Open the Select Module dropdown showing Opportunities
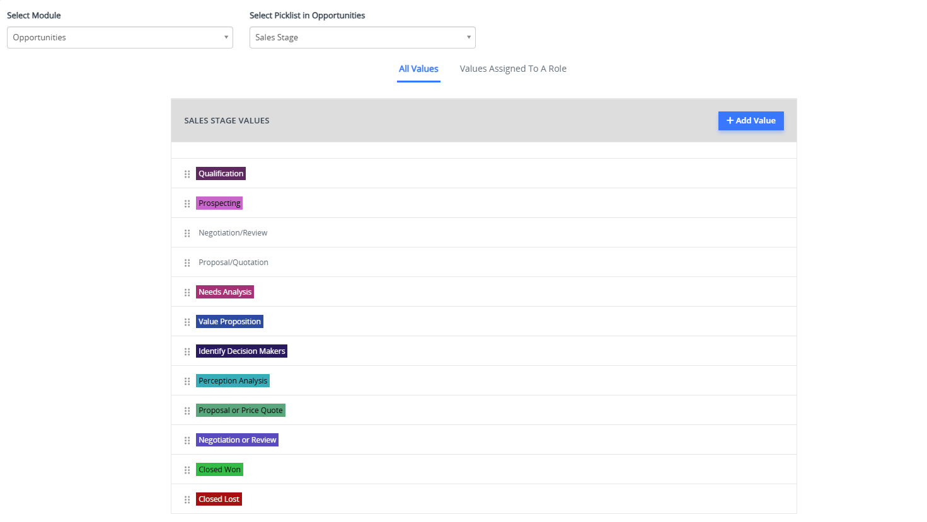Screen dimensions: 927x522 (x=120, y=37)
